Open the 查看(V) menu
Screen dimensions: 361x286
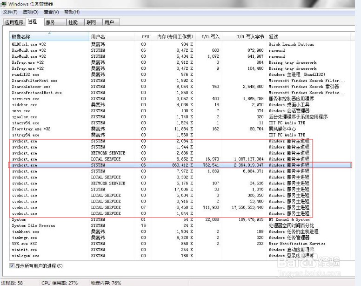(x=51, y=12)
